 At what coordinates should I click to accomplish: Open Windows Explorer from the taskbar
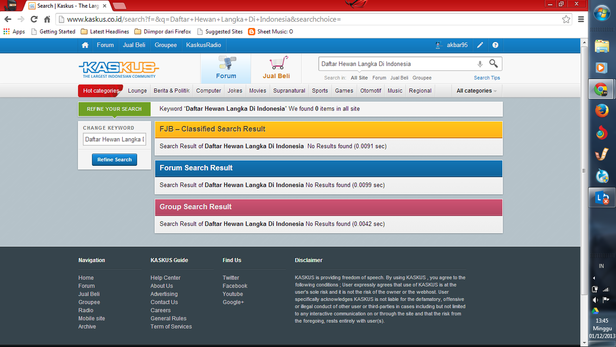point(602,46)
